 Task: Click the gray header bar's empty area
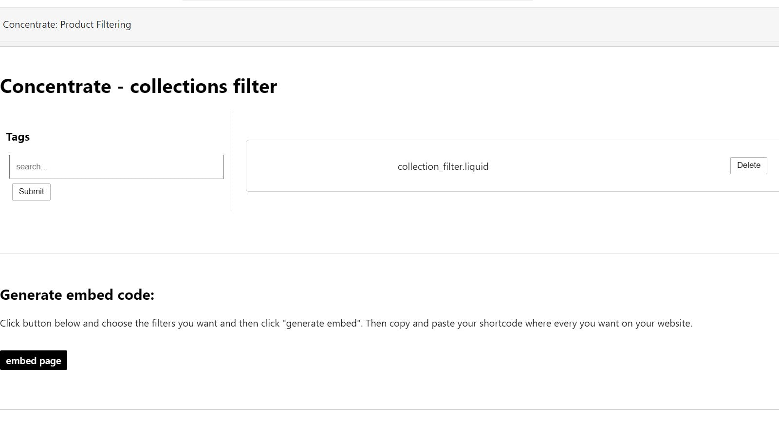(x=438, y=24)
